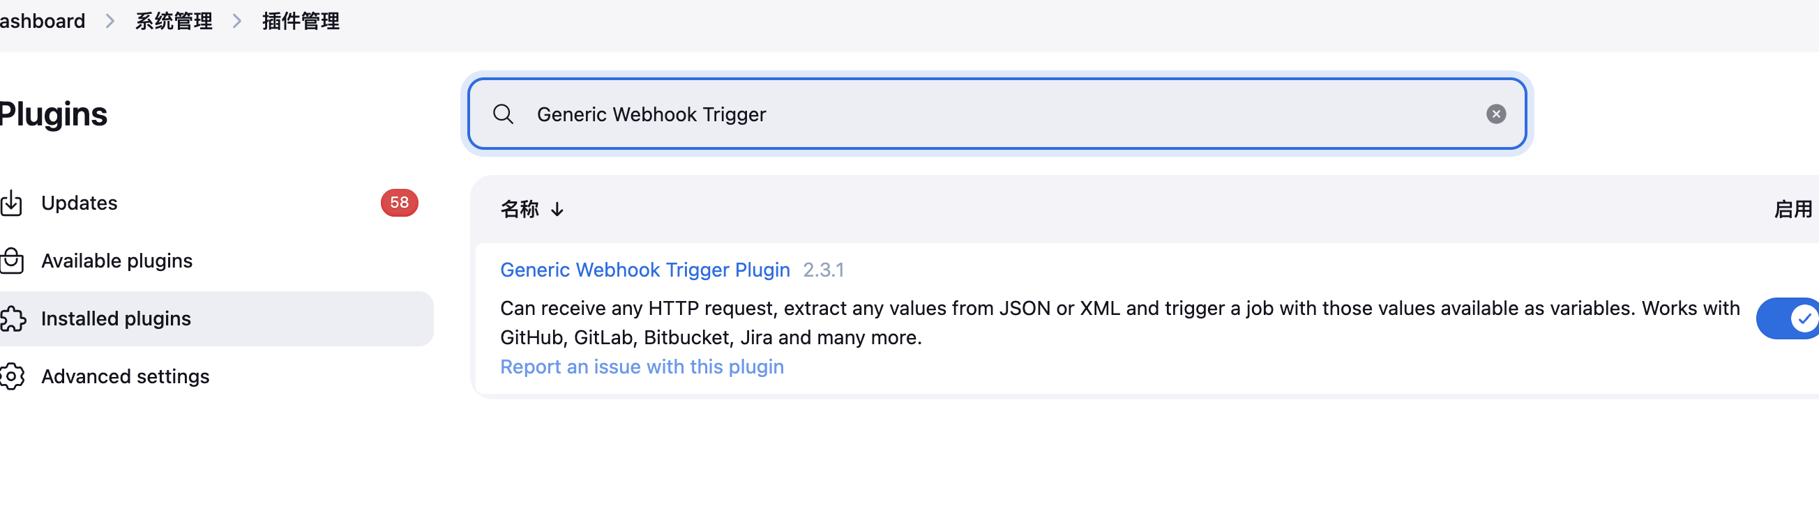The image size is (1819, 524).
Task: Click the Installed plugins puzzle piece icon
Action: click(x=12, y=318)
